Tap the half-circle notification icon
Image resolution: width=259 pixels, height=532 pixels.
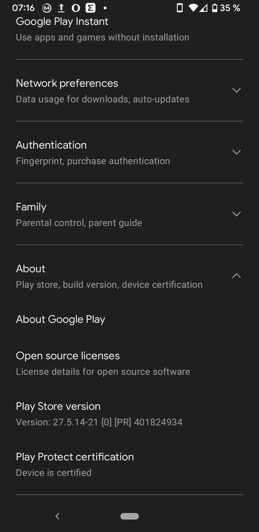76,8
